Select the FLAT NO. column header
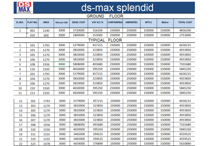The height and width of the screenshot is (146, 210). coord(33,22)
